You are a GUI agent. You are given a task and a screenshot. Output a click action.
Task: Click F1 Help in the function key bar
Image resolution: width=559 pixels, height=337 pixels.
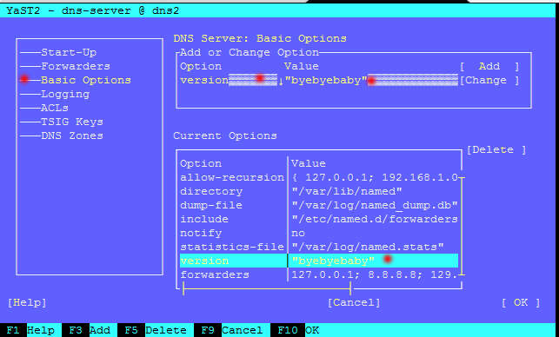tap(30, 330)
